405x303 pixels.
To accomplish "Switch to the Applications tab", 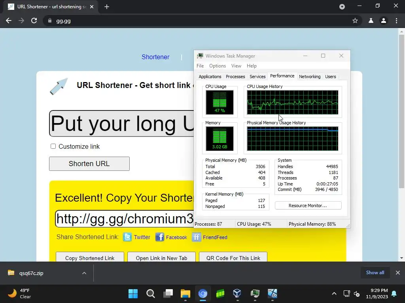I will coord(210,77).
